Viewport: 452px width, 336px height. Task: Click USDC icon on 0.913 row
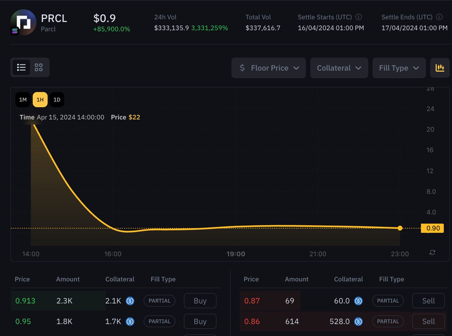click(130, 301)
